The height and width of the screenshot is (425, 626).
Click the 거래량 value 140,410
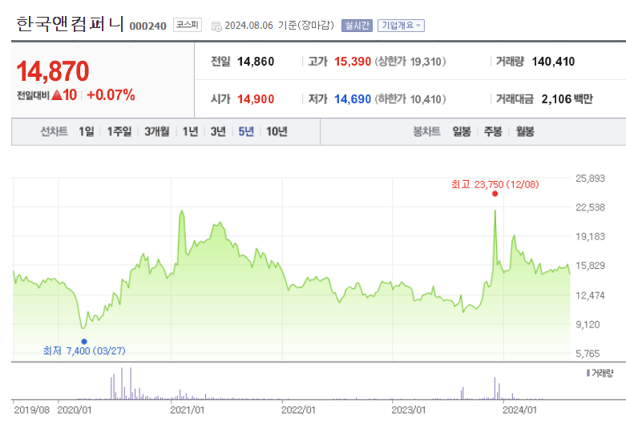point(553,62)
